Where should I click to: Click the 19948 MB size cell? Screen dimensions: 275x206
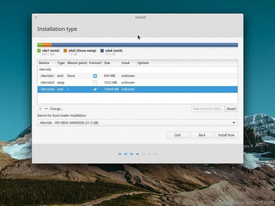tap(111, 89)
